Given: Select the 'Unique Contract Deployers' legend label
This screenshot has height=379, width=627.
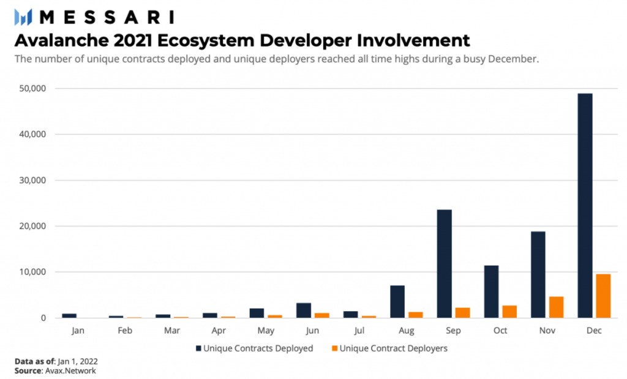Looking at the screenshot, I should (x=394, y=348).
